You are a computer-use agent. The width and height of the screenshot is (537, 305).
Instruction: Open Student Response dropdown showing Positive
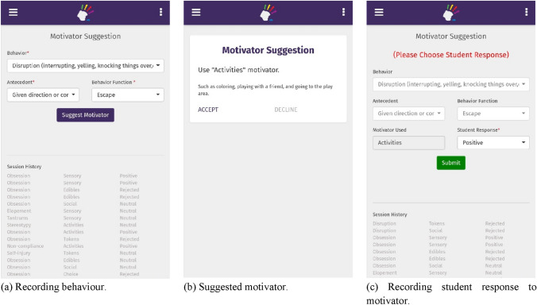[493, 142]
